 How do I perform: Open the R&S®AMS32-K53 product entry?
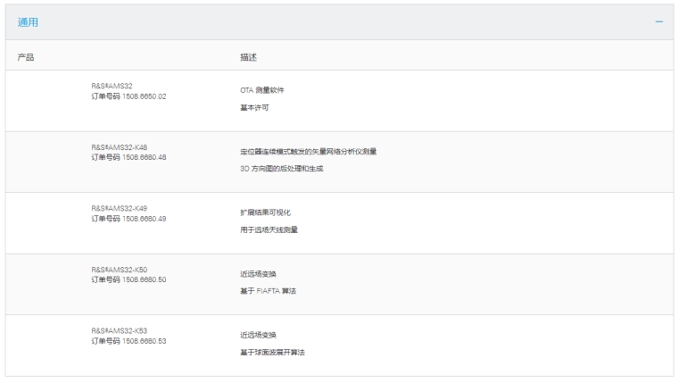(x=120, y=331)
